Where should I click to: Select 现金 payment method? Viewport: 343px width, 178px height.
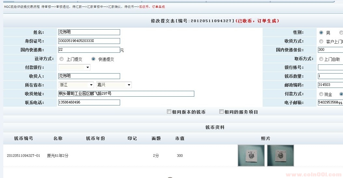[321, 94]
